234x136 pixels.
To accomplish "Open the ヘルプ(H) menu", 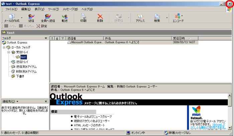I will point(87,9).
